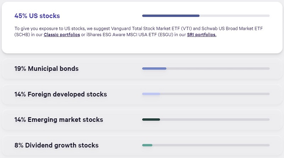
Task: Click the gray remainder of Emerging market bar
Action: click(214, 119)
